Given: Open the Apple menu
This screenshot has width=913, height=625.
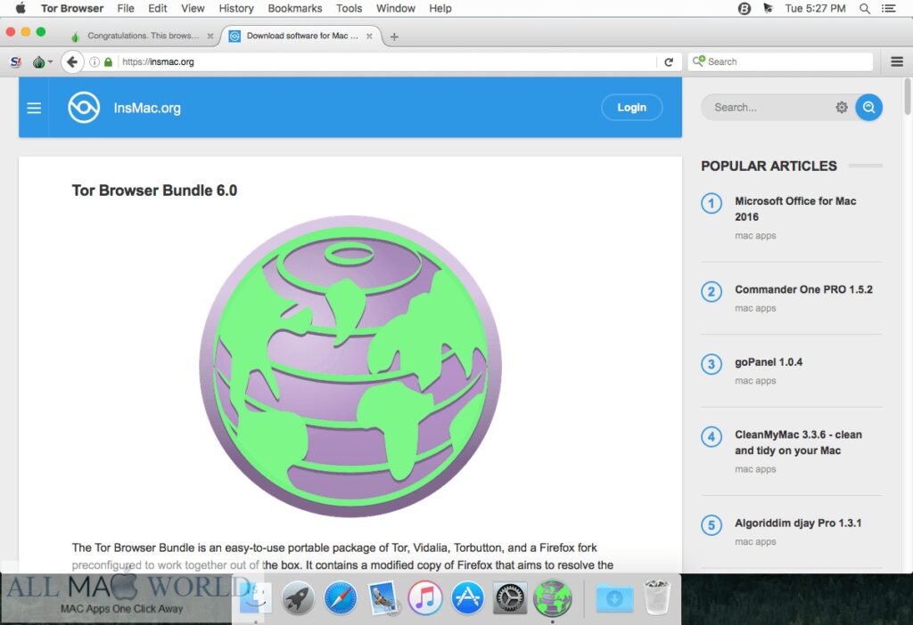Looking at the screenshot, I should click(21, 8).
